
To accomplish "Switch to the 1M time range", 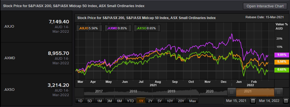I will pyautogui.click(x=99, y=101).
